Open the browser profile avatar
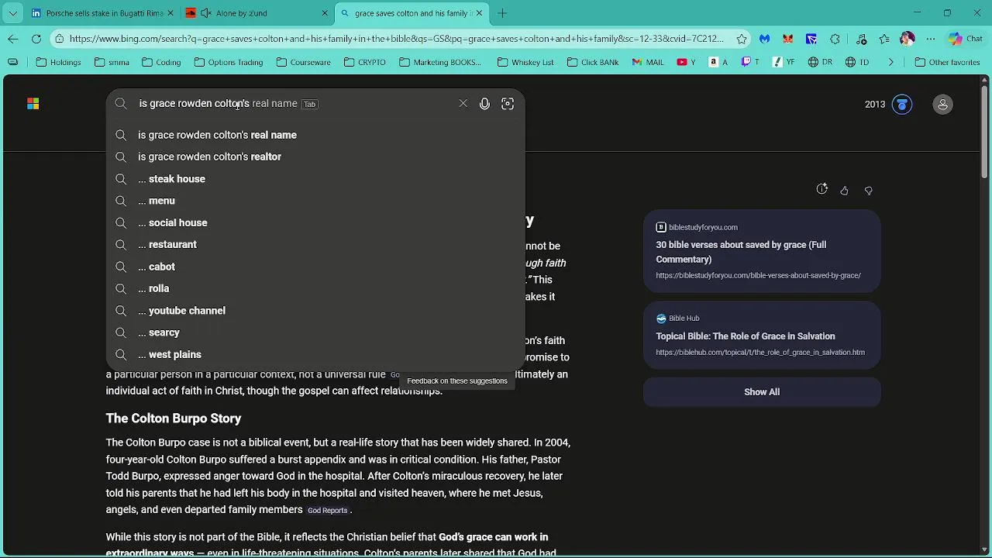This screenshot has height=558, width=992. coord(908,39)
